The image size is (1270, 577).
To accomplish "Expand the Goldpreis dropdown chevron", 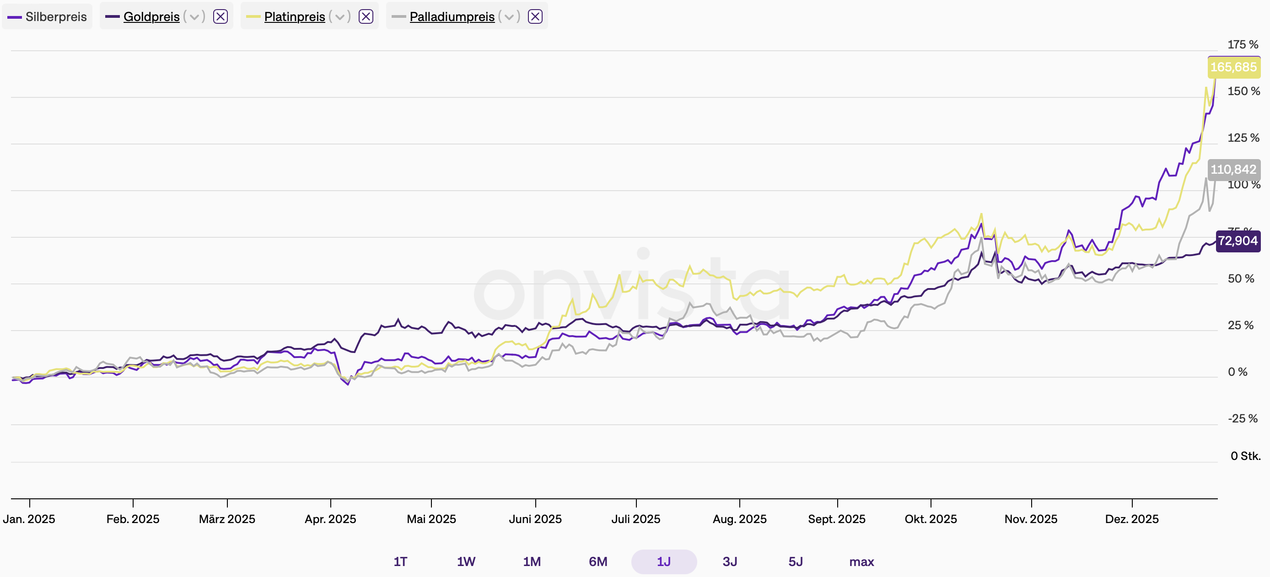I will [194, 17].
